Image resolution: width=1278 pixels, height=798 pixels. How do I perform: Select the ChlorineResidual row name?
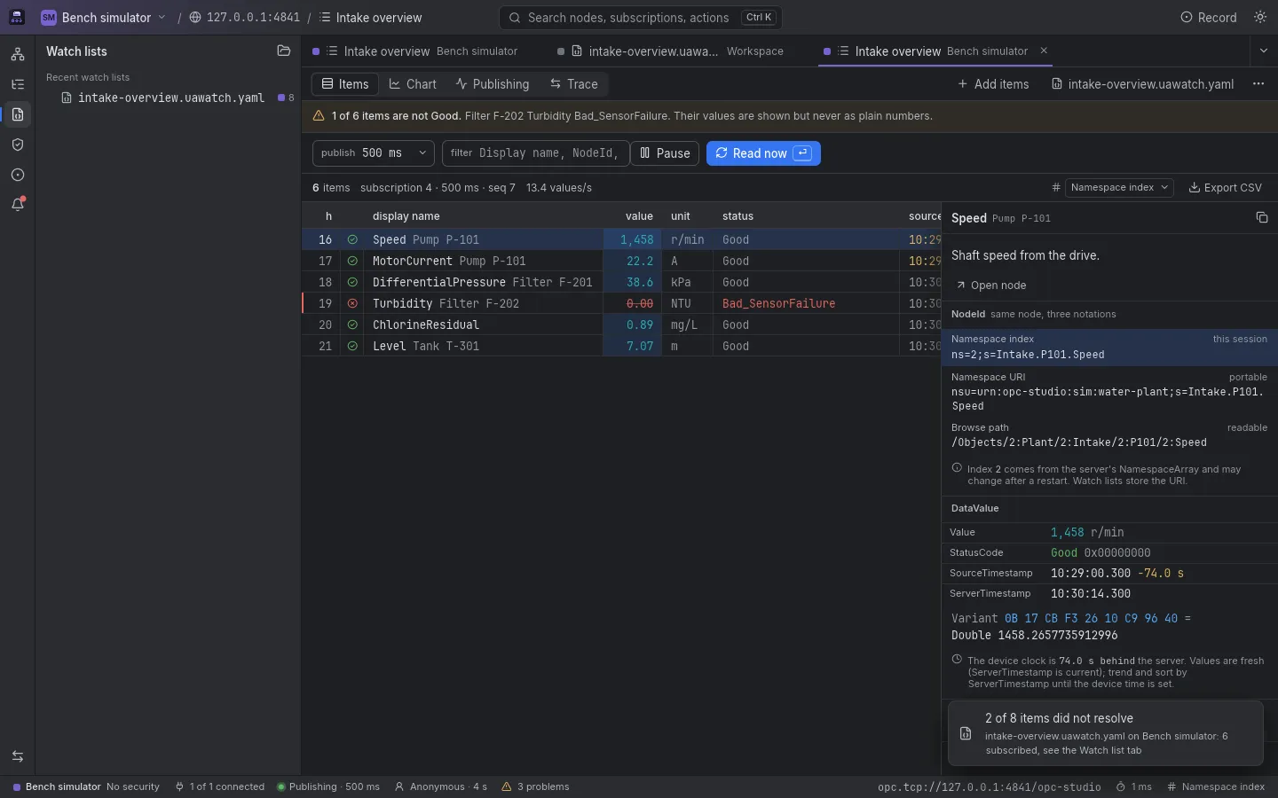pyautogui.click(x=426, y=325)
